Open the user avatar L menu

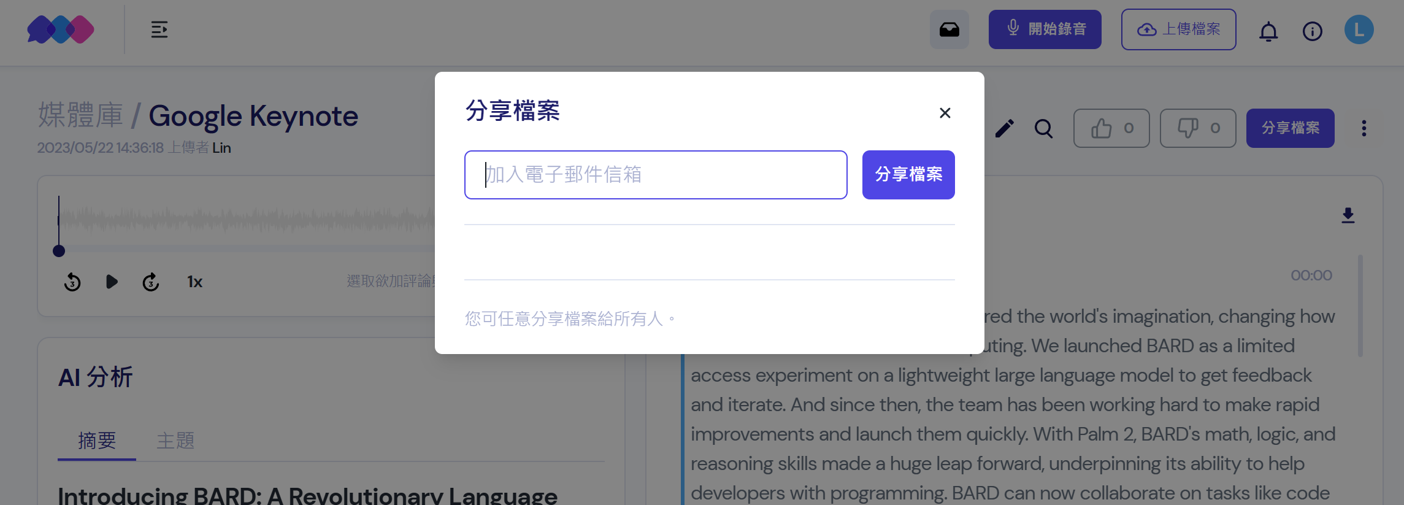click(x=1359, y=29)
